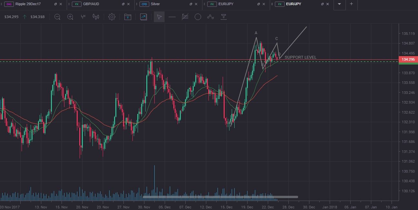The image size is (418, 210).
Task: Open the templates folder icon
Action: click(x=128, y=17)
